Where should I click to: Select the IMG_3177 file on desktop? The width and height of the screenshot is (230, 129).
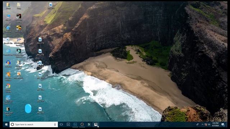[51, 6]
